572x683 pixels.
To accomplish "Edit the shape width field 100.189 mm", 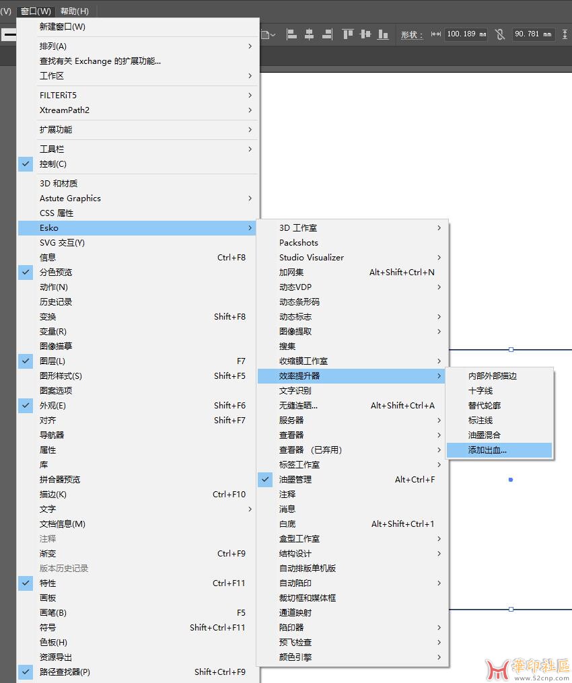I will pyautogui.click(x=466, y=34).
